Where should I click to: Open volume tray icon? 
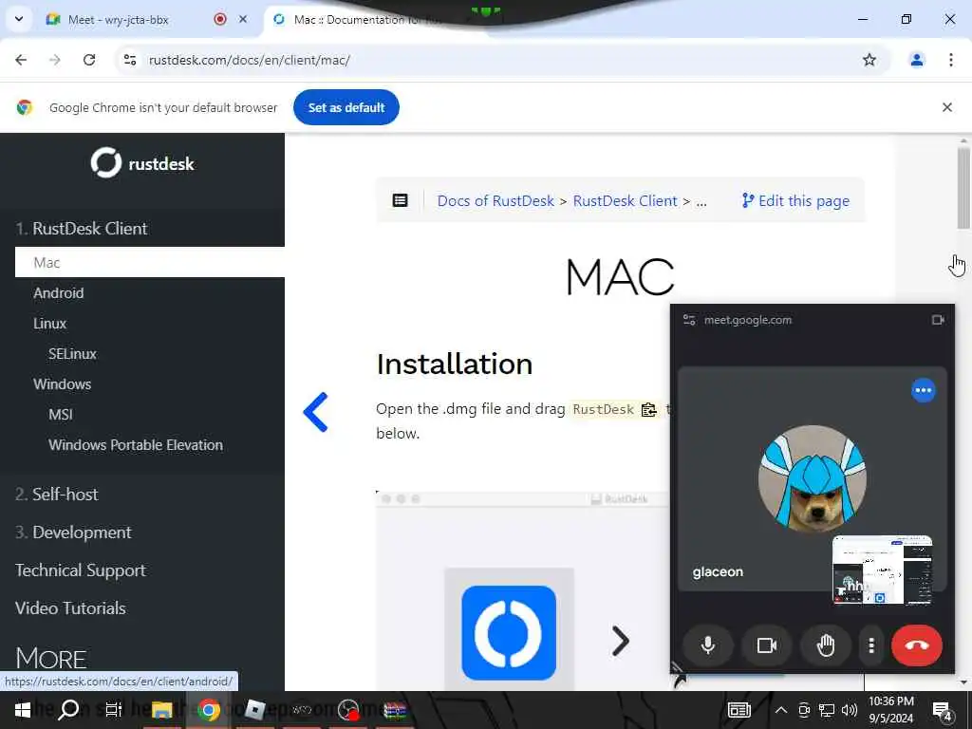(850, 710)
